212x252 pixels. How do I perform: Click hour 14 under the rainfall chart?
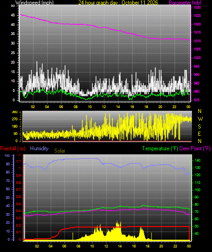pyautogui.click(x=120, y=246)
